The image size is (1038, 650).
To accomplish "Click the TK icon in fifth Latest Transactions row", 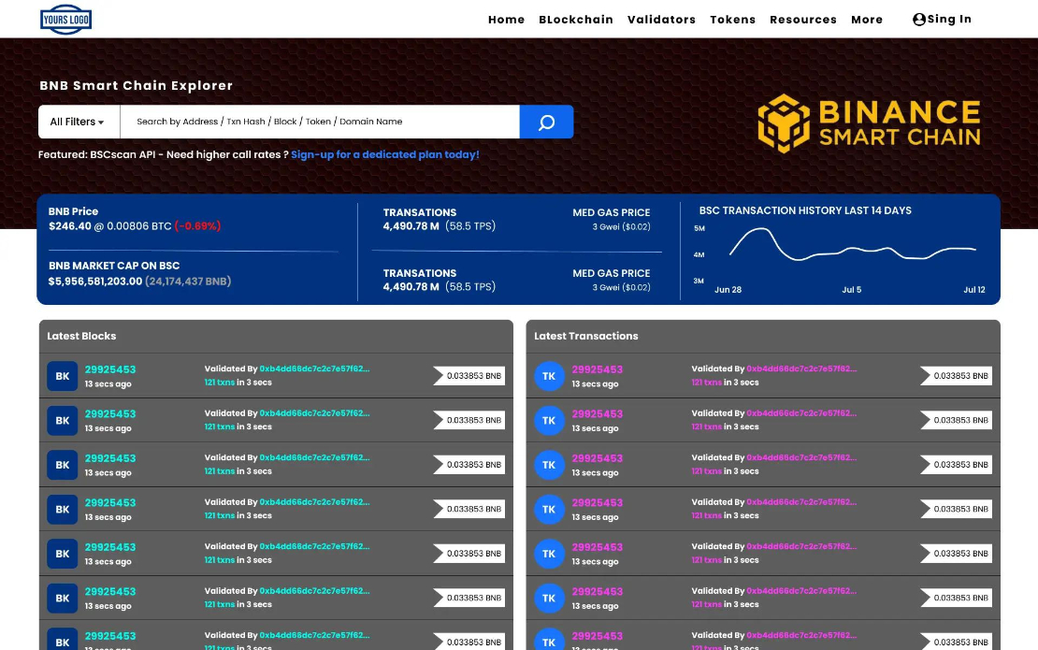I will pos(549,554).
